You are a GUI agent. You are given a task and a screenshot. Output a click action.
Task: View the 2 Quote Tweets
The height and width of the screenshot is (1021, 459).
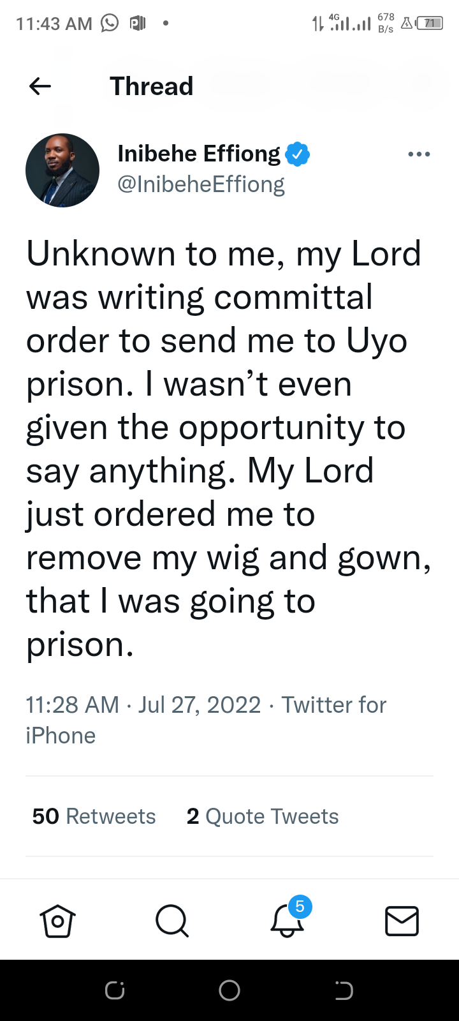(263, 816)
